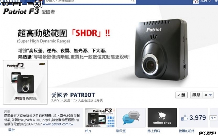
Task: Click the Facebook search input field
Action: 87,1
